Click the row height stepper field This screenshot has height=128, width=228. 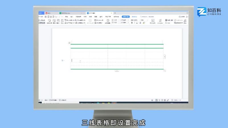(x=124, y=20)
